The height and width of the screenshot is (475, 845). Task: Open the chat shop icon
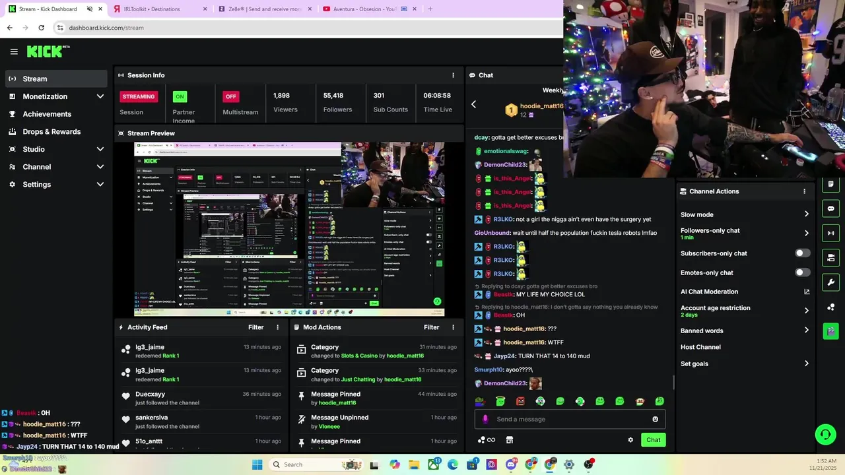(x=510, y=440)
